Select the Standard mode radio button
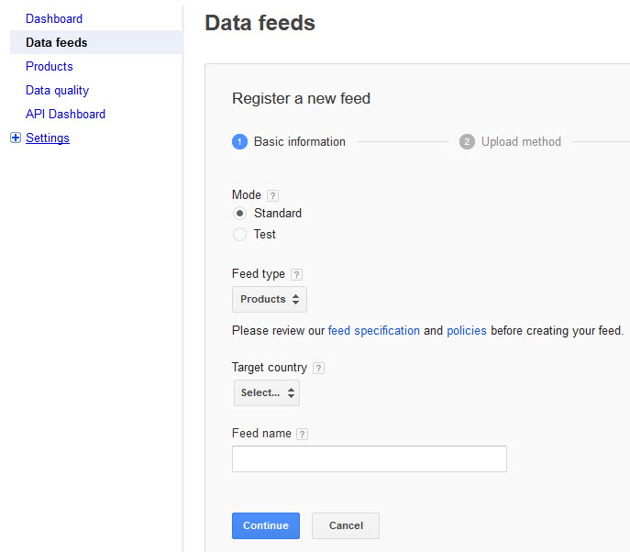 coord(240,214)
